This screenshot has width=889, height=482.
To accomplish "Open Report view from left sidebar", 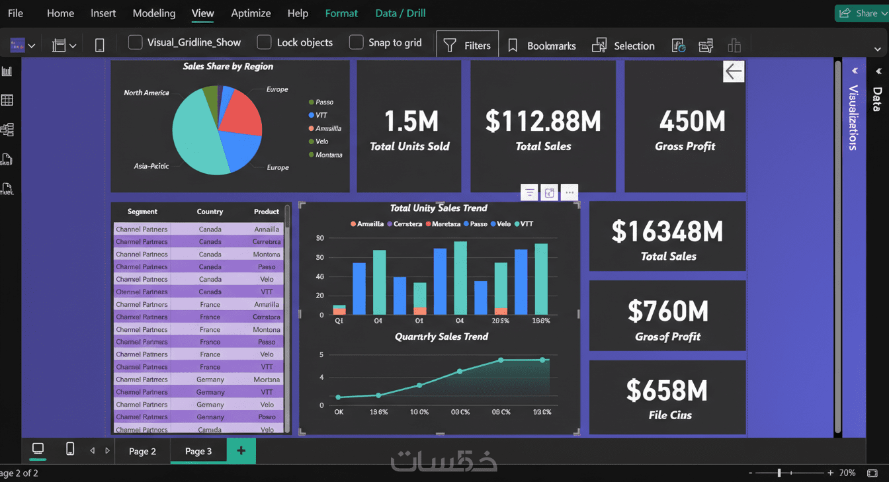I will 7,71.
